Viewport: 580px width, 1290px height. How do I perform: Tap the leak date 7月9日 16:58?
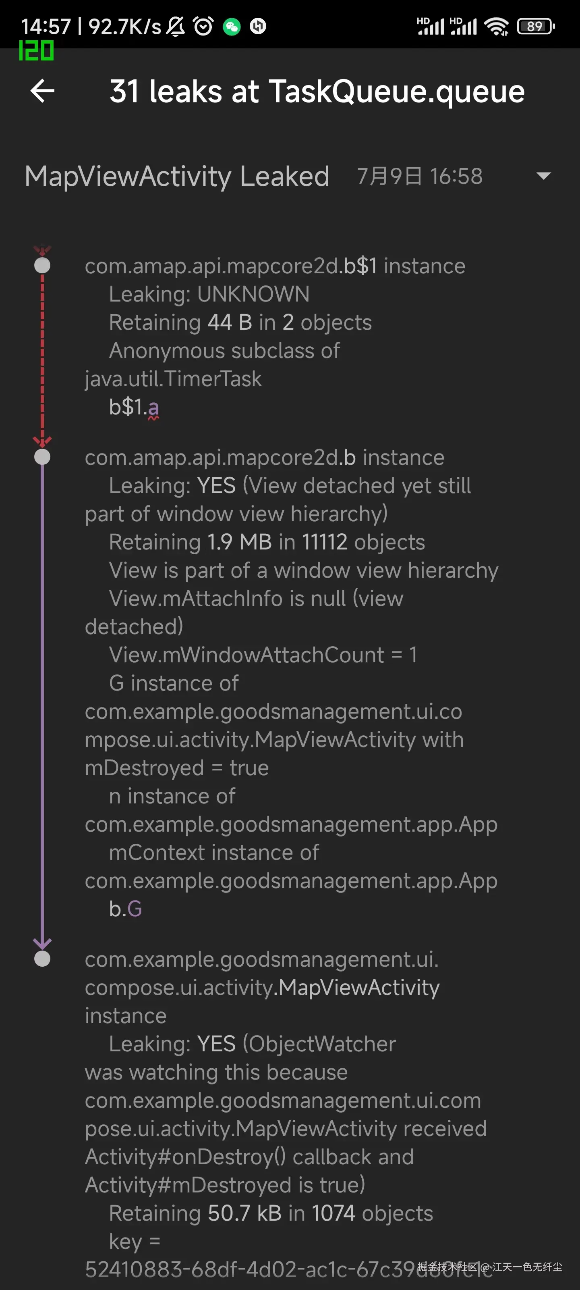coord(419,176)
